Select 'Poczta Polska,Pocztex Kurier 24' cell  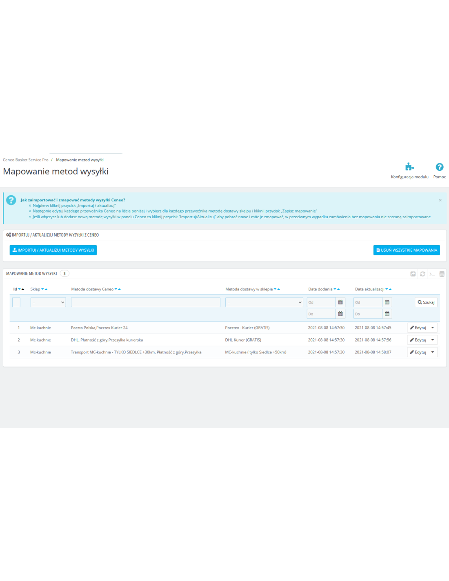(99, 328)
